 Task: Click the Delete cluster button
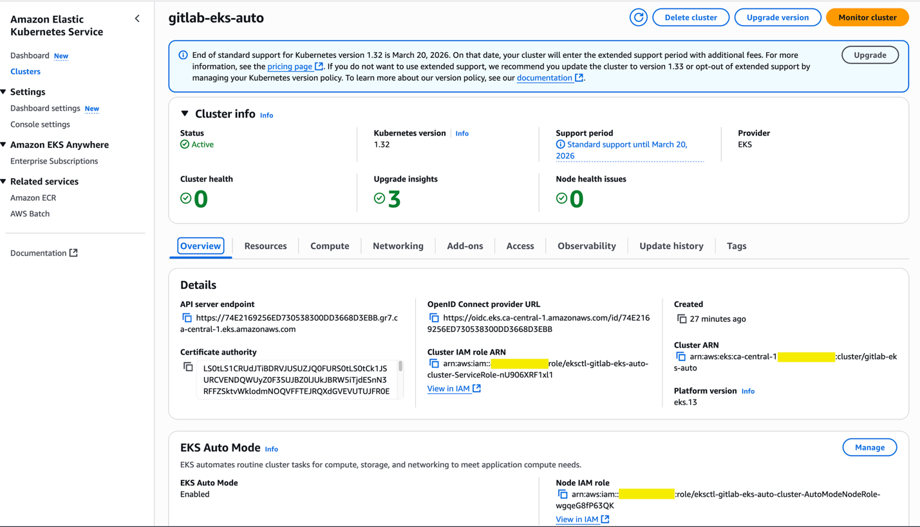pyautogui.click(x=690, y=17)
